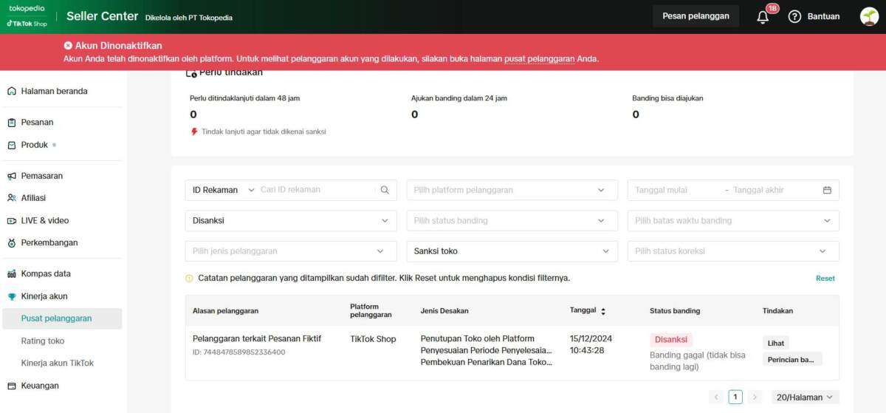Change the 20/Halaman page size selector
The width and height of the screenshot is (886, 413).
click(x=805, y=397)
